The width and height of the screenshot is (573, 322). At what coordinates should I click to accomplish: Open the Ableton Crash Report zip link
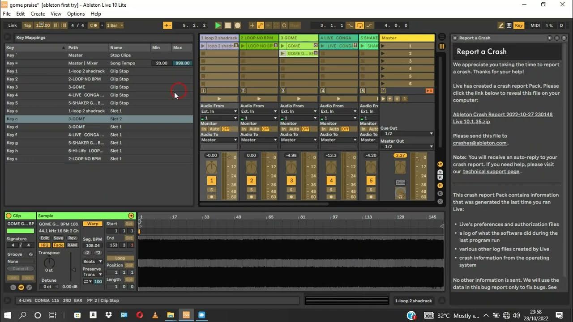(503, 118)
